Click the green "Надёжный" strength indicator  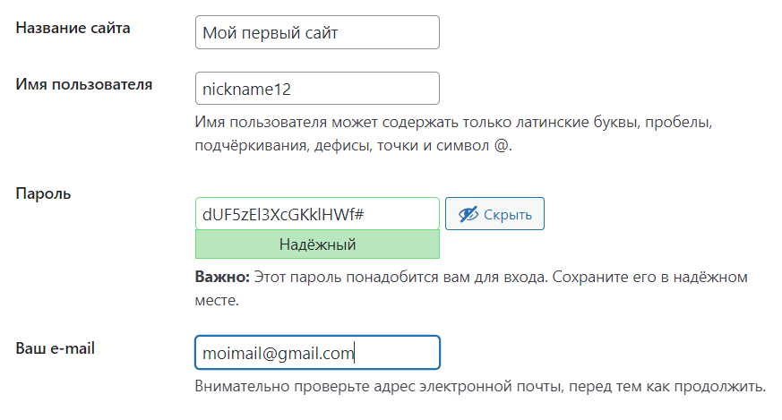[316, 244]
